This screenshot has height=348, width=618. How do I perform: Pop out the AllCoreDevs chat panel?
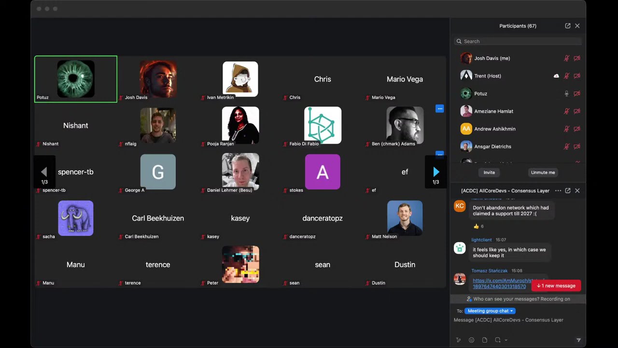[x=568, y=190]
